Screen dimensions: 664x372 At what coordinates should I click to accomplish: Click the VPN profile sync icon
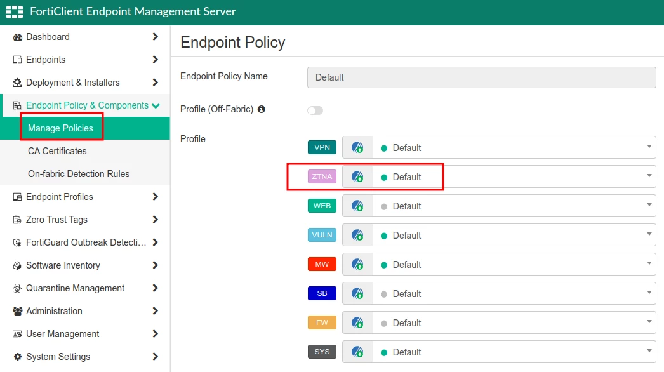click(x=357, y=147)
